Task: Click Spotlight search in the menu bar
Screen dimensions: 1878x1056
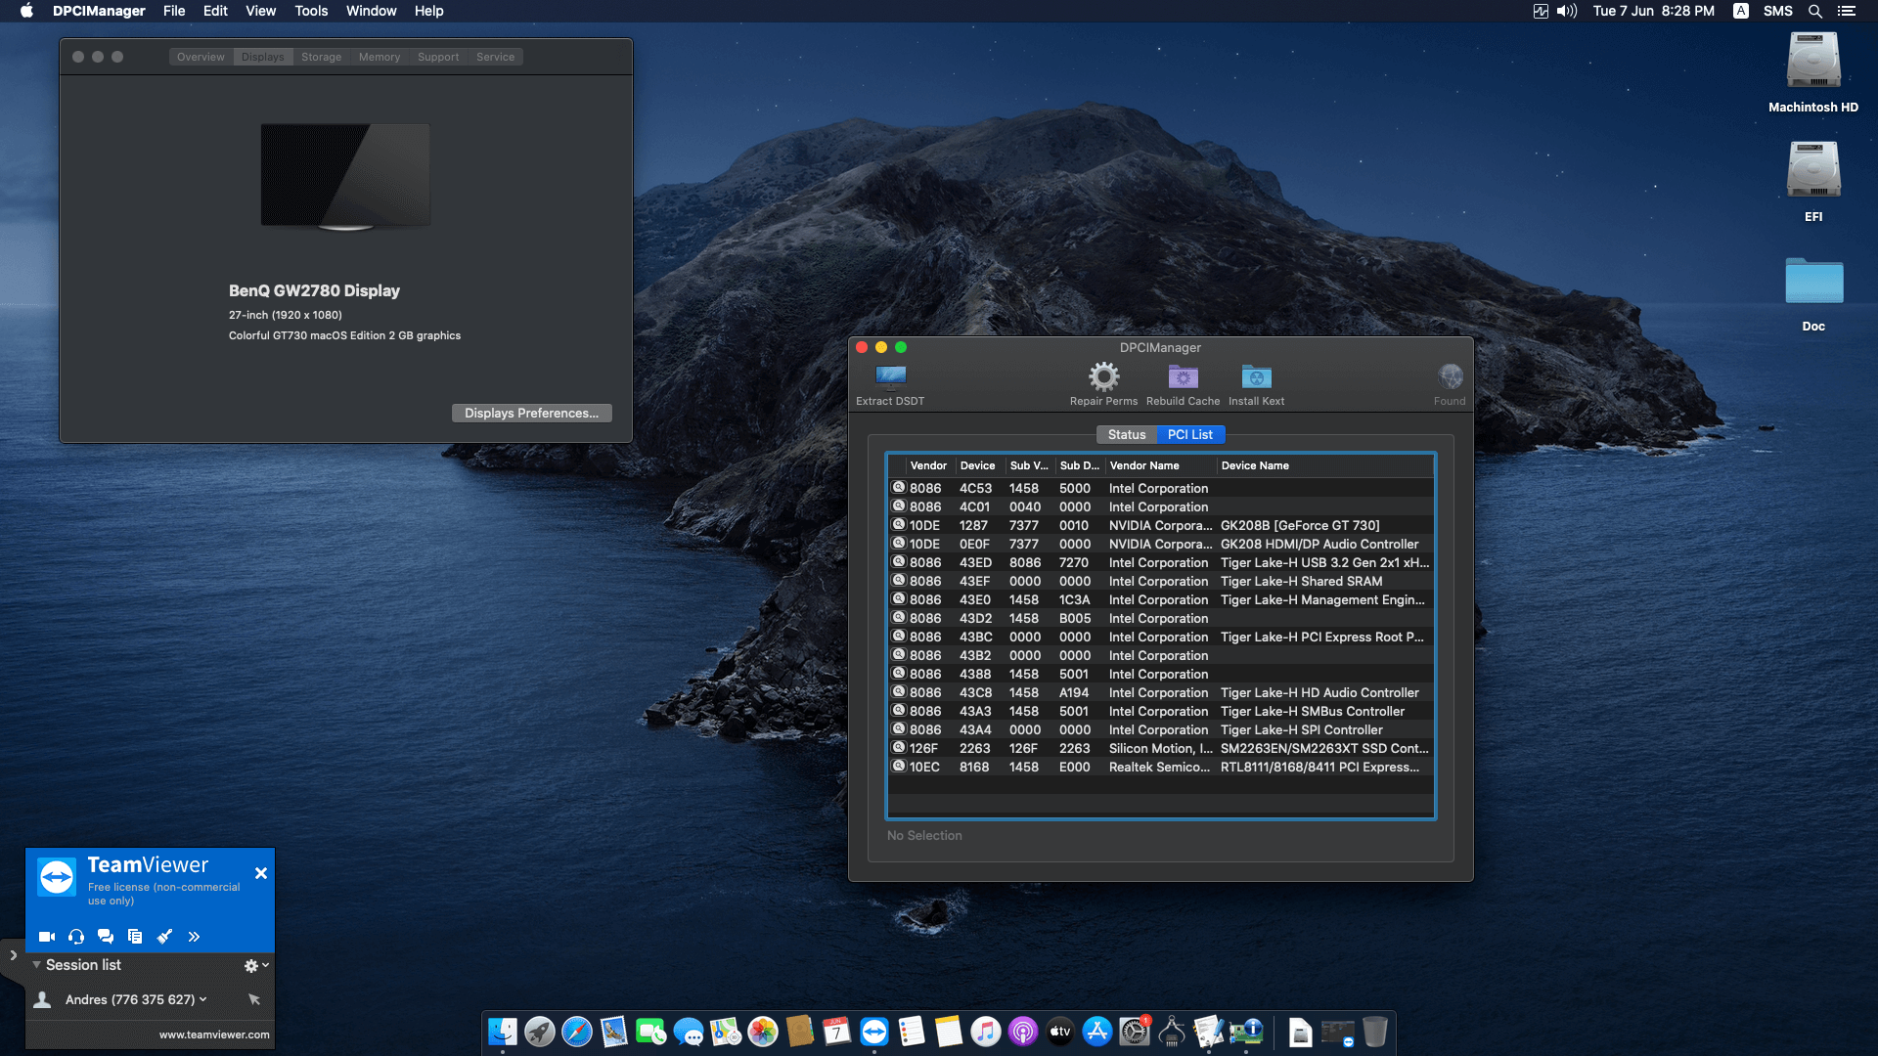Action: (x=1814, y=11)
